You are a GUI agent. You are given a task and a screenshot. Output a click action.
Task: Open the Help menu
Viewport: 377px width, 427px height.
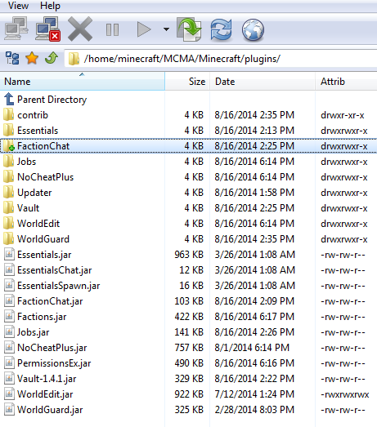[x=50, y=6]
